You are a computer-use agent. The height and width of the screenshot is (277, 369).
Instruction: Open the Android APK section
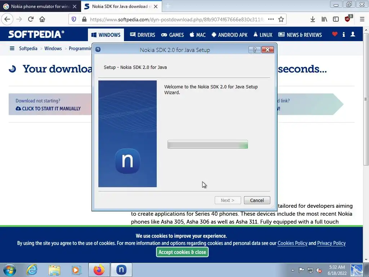(x=230, y=35)
